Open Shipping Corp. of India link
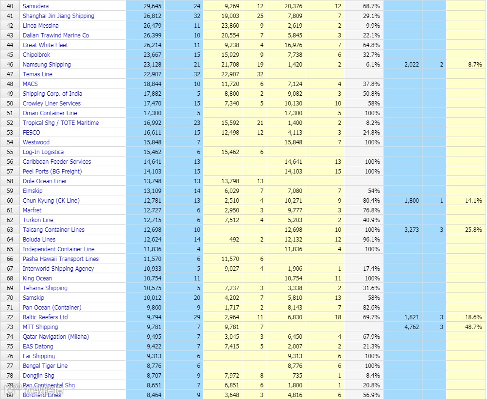The width and height of the screenshot is (487, 399). pos(52,93)
